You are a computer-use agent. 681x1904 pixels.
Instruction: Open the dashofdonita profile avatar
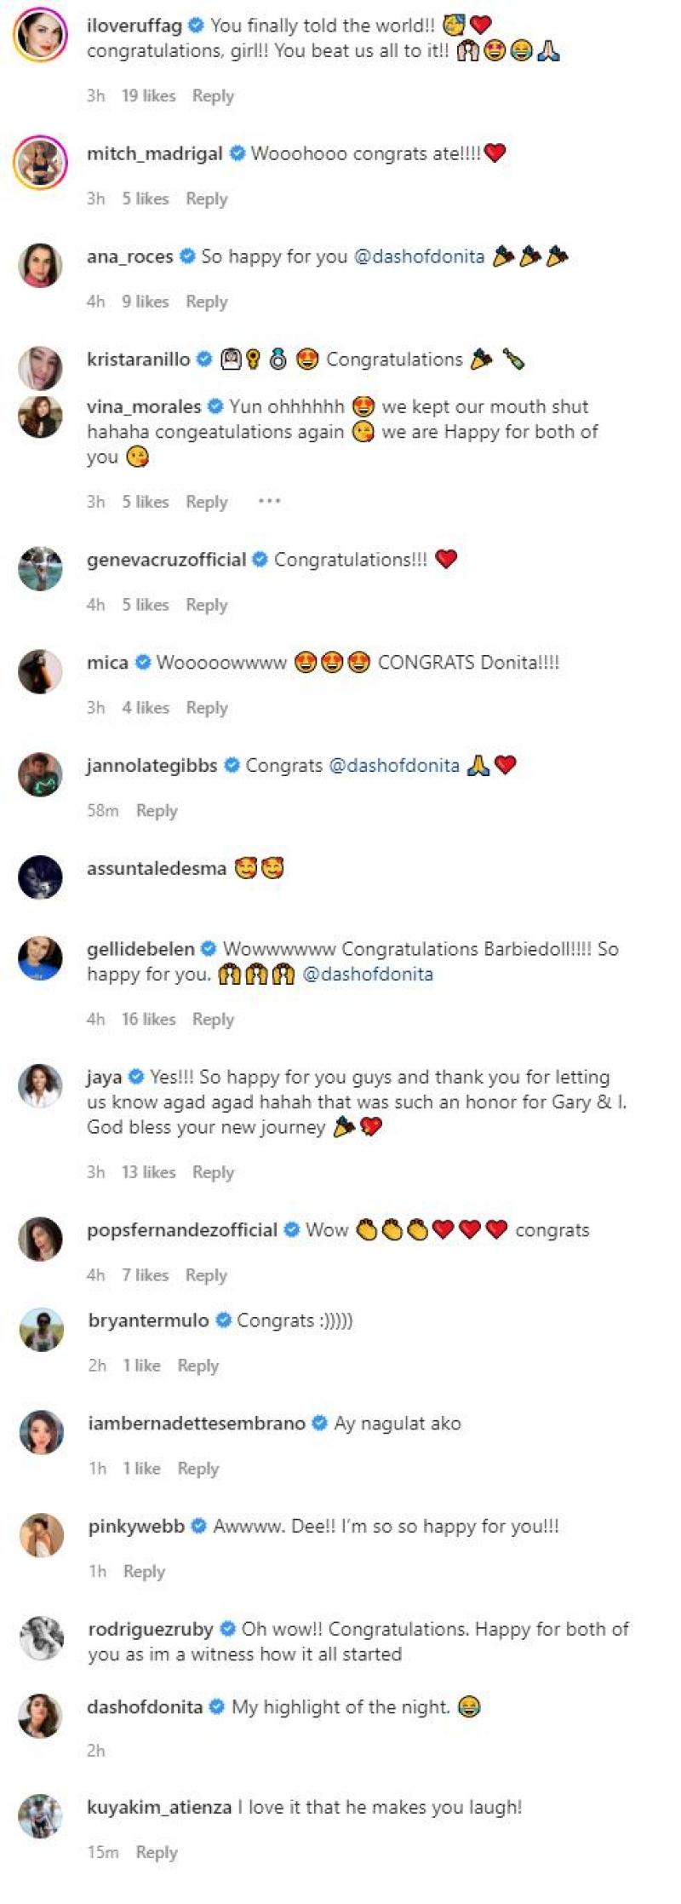point(40,1716)
